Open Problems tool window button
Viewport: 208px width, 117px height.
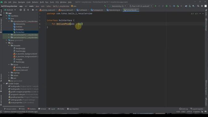(32, 109)
